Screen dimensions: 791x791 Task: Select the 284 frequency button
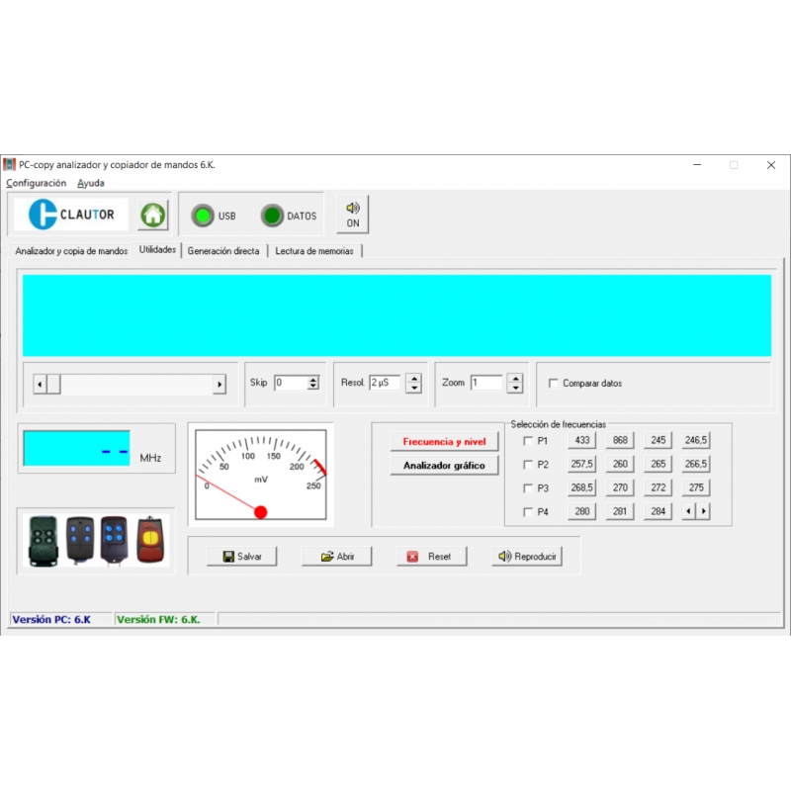[658, 511]
